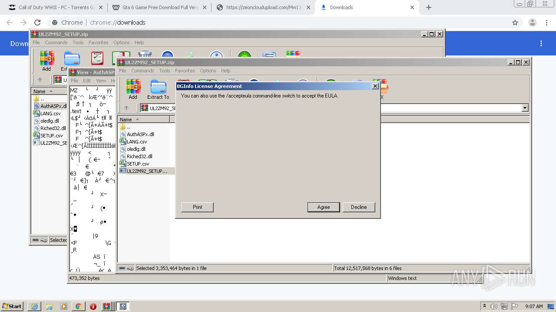Screen dimensions: 556x312
Task: Click the Action Center flag tray icon
Action: 515,306
